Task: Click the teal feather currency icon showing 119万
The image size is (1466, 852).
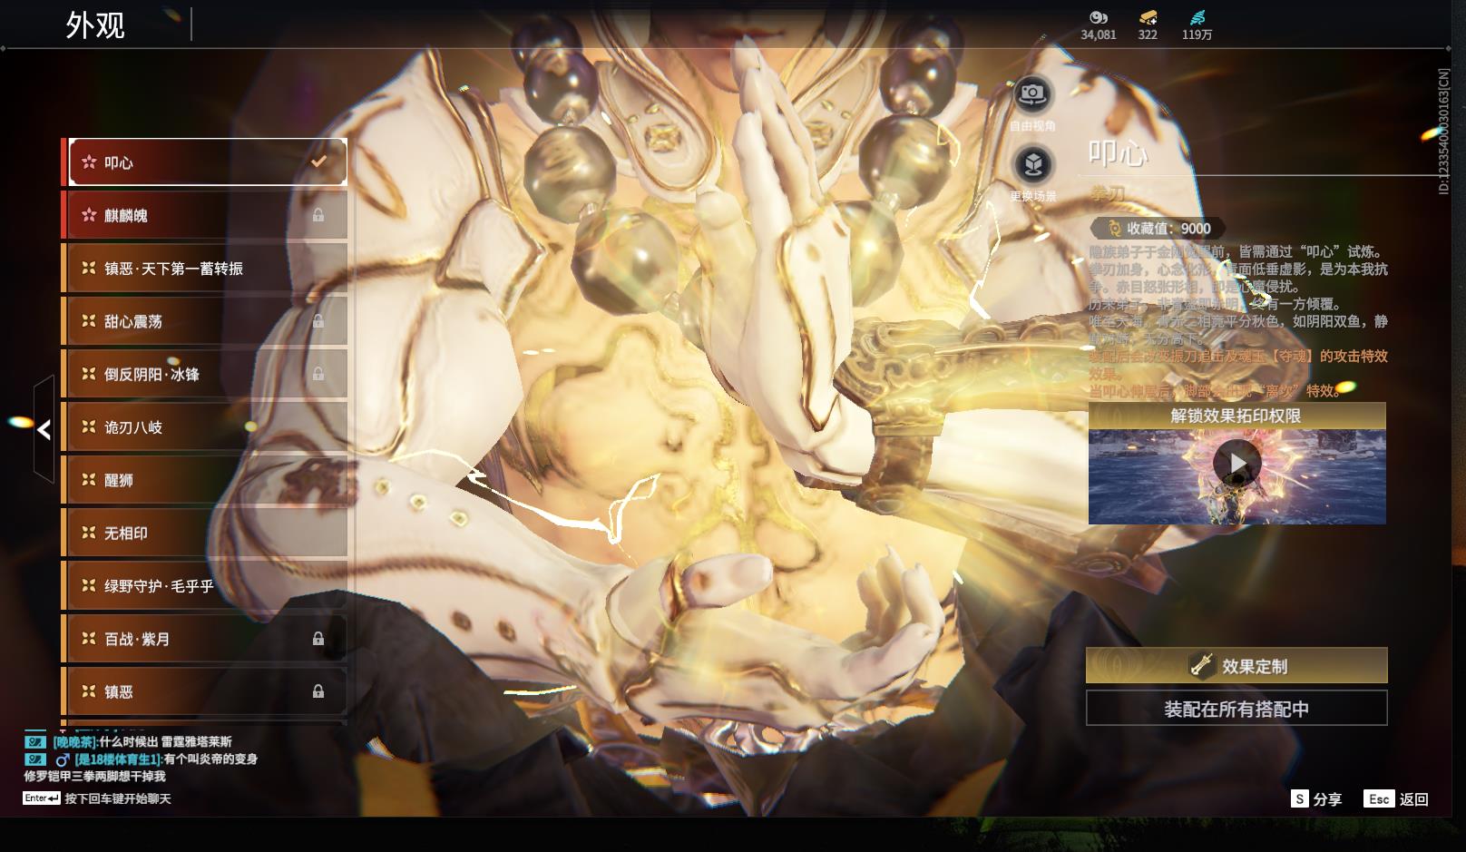Action: (1197, 17)
